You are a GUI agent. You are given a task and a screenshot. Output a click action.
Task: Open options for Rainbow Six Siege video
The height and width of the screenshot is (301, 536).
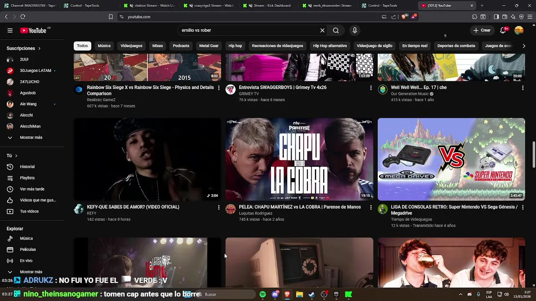219,88
